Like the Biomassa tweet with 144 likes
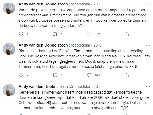The height and width of the screenshot is (115, 153). click(x=89, y=75)
